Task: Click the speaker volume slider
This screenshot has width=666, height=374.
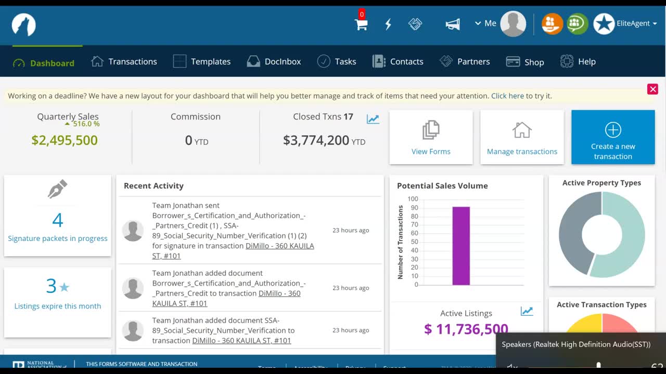Action: click(598, 367)
